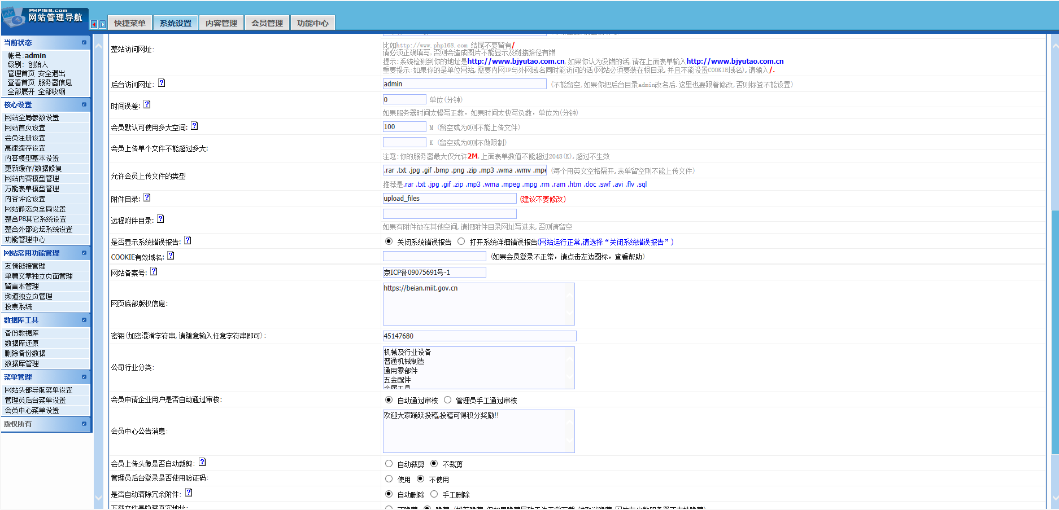The width and height of the screenshot is (1059, 510).
Task: Click the 网站备案号 input field
Action: coord(434,272)
